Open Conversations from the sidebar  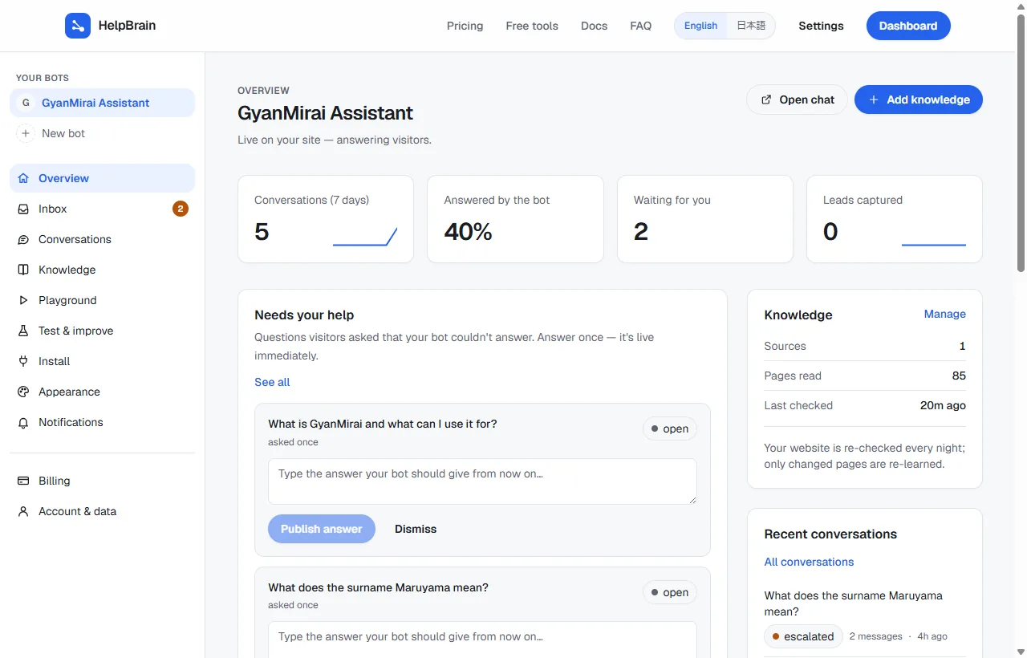102,239
